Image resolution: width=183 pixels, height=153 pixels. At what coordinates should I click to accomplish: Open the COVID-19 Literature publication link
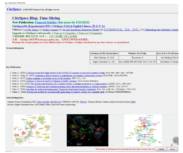click(66, 73)
